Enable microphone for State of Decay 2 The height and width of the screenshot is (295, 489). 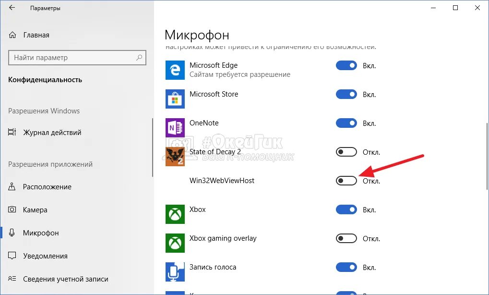346,152
